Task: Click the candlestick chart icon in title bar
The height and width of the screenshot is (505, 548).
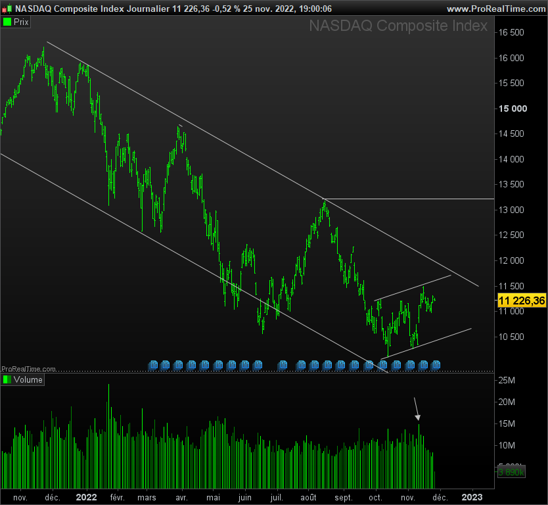Action: coord(7,9)
